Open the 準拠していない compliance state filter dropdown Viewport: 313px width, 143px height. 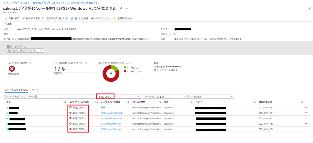coord(119,97)
